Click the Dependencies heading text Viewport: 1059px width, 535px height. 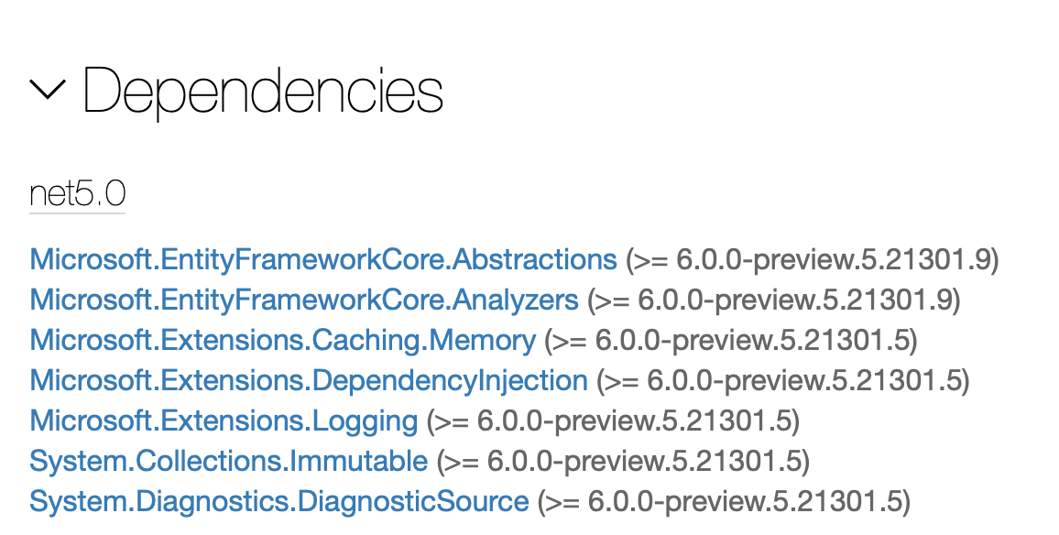(x=263, y=91)
